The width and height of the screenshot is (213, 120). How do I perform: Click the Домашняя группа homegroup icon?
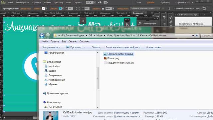pyautogui.click(x=44, y=93)
